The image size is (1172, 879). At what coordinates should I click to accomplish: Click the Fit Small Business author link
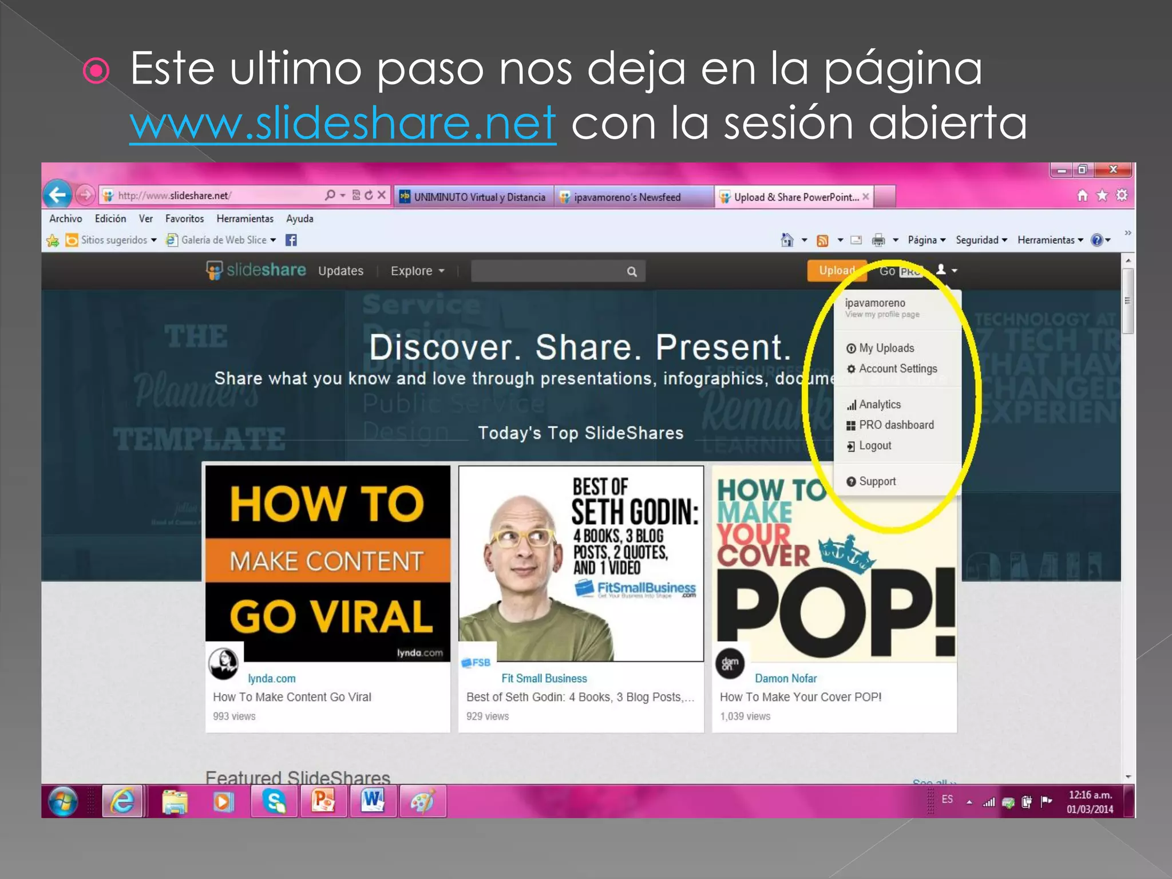(544, 678)
